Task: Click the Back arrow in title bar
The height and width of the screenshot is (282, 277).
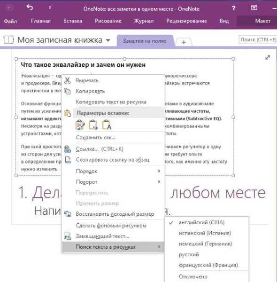Action: [x=9, y=8]
